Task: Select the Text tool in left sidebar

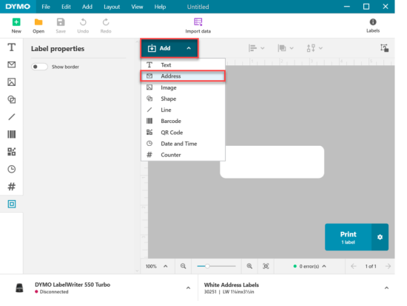Action: pyautogui.click(x=11, y=47)
